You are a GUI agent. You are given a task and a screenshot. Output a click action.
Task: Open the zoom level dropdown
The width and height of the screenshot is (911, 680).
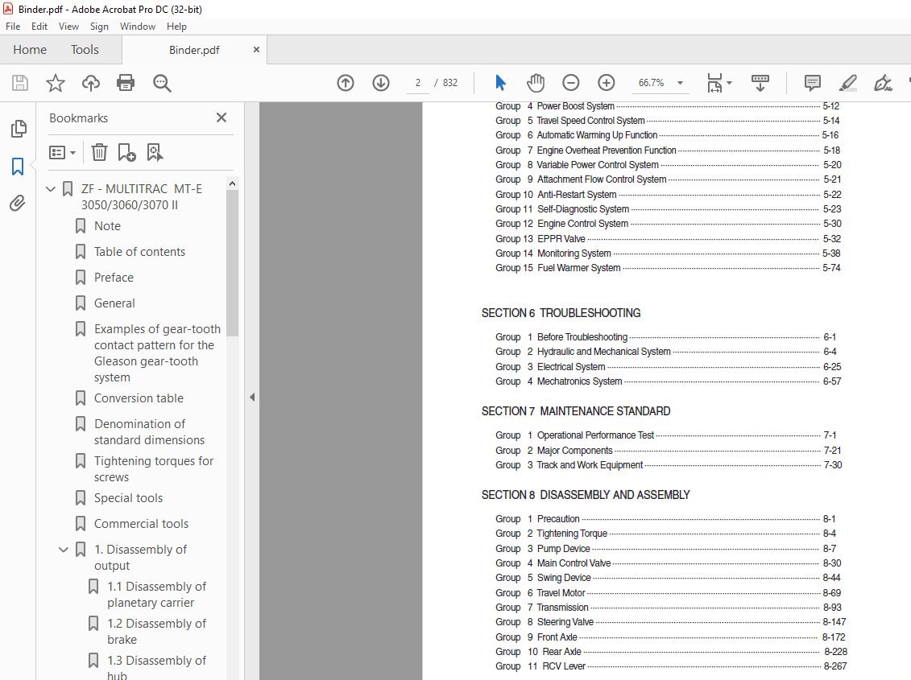tap(680, 83)
